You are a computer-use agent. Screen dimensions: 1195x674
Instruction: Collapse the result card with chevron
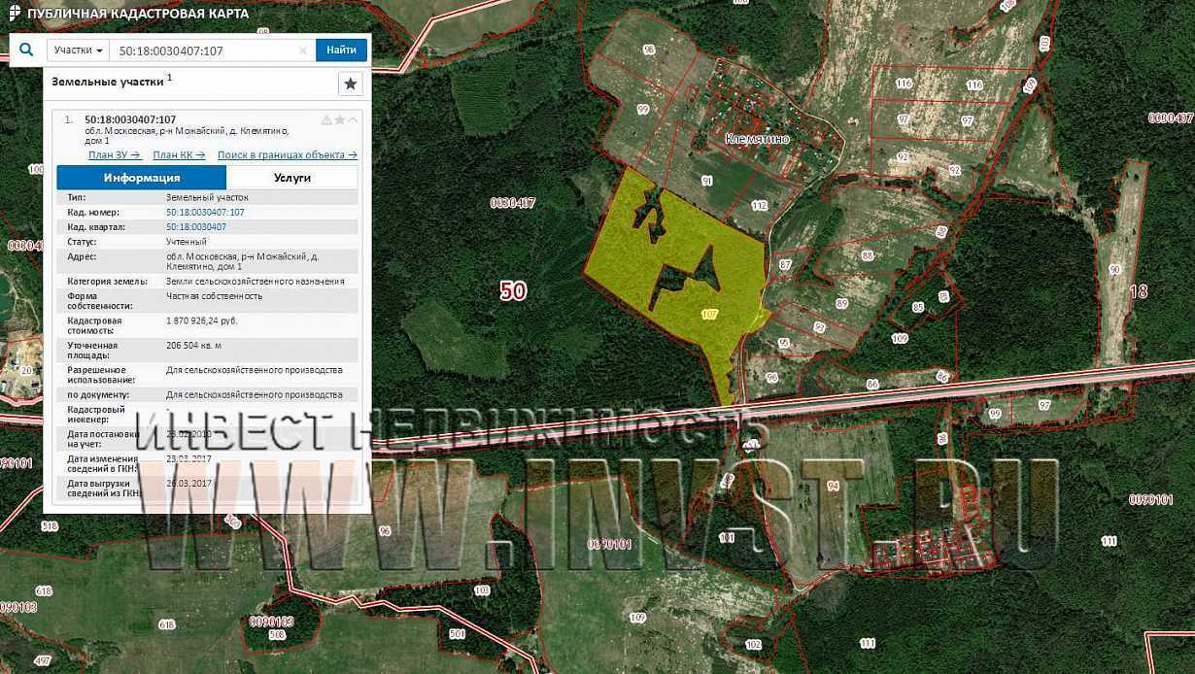[x=353, y=120]
